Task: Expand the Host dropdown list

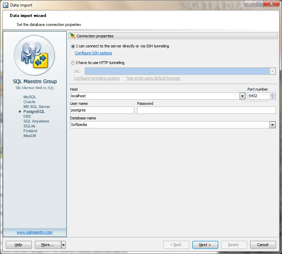Action: pyautogui.click(x=242, y=96)
